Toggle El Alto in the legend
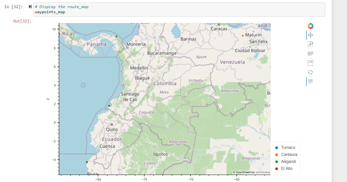This screenshot has width=347, height=182. [284, 169]
